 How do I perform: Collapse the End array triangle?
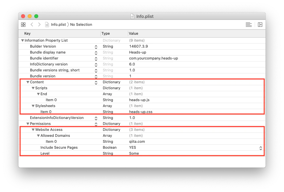pos(38,94)
